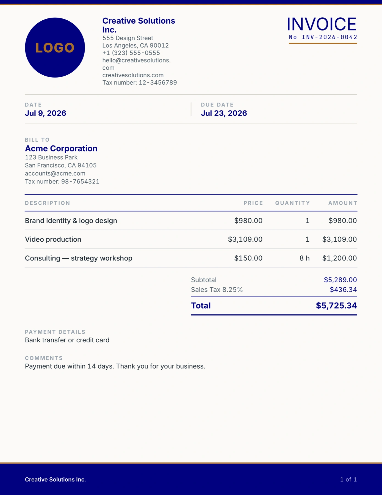Select the Jul 9, 2026 date
This screenshot has height=495, width=382.
click(x=46, y=113)
